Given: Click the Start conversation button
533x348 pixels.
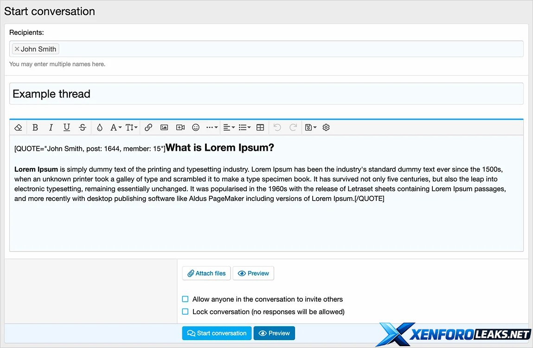Looking at the screenshot, I should 217,333.
